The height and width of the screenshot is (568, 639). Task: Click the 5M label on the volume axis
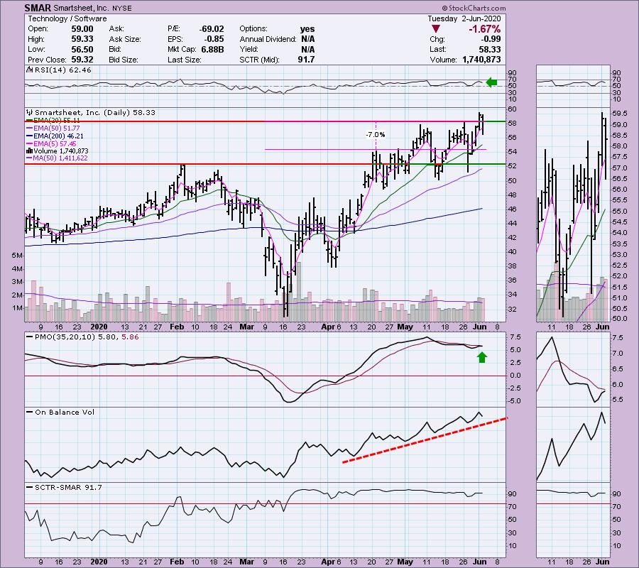(17, 256)
